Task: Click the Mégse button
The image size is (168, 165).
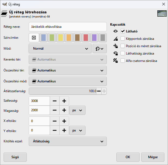Action: [153, 157]
